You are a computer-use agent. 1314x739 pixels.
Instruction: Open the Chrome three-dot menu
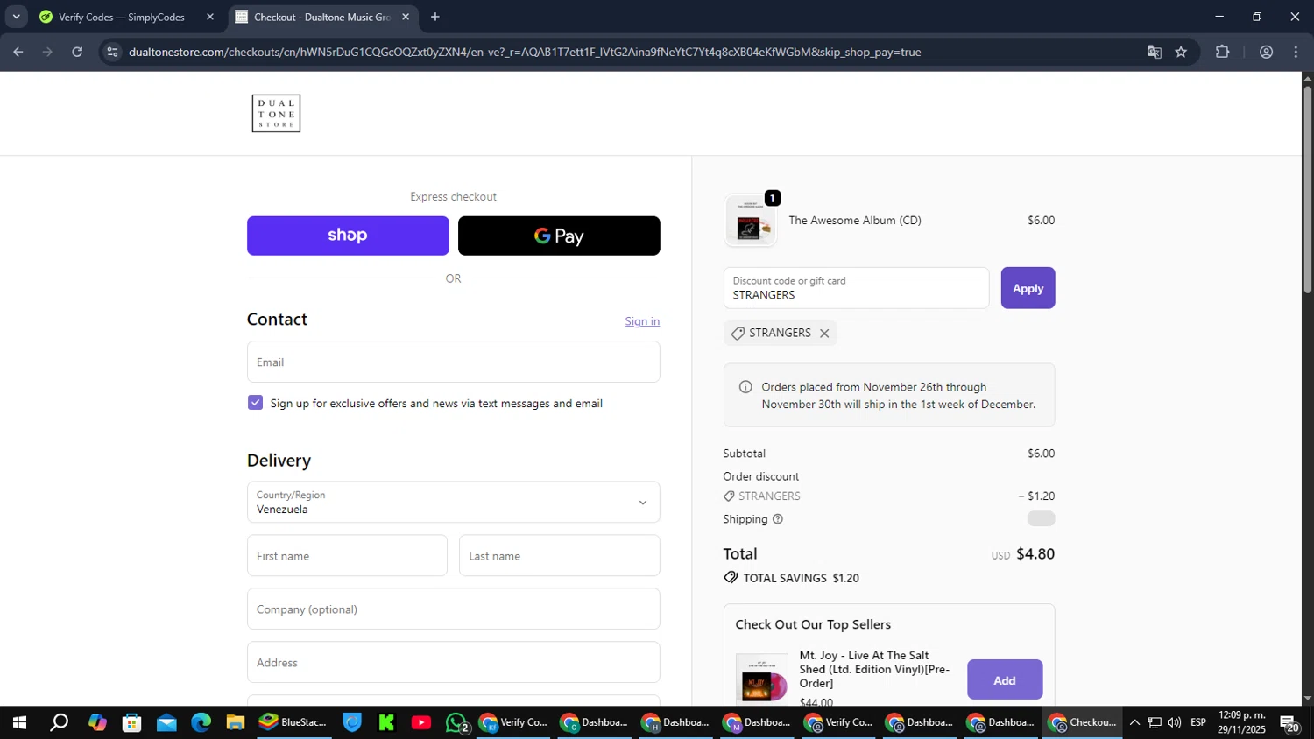coord(1296,52)
